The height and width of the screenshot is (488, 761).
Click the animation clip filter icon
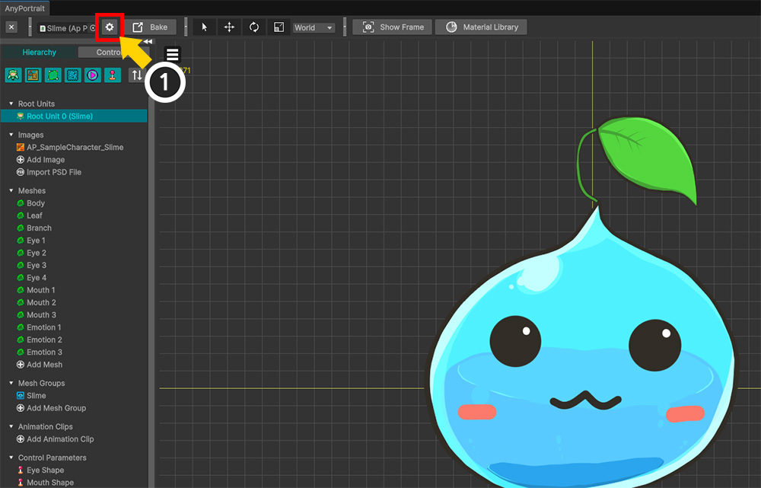tap(92, 75)
